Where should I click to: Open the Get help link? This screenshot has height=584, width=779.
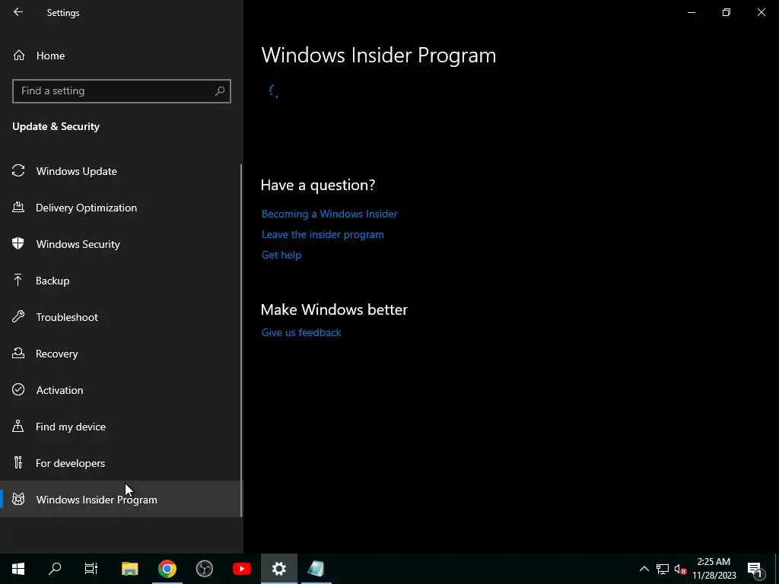tap(281, 255)
